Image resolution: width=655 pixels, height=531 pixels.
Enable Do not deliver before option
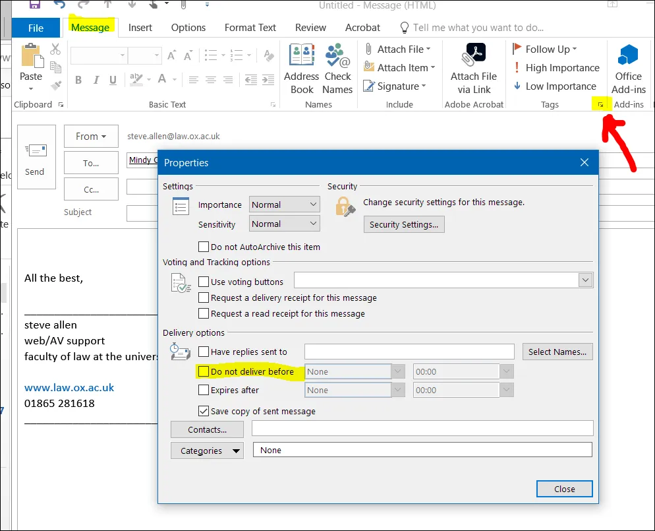tap(204, 371)
